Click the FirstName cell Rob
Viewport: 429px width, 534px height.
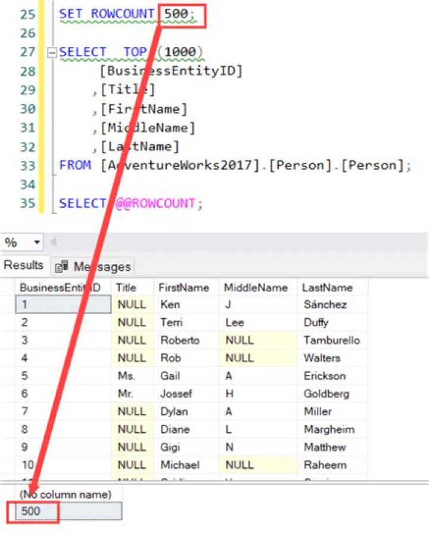[x=186, y=358]
